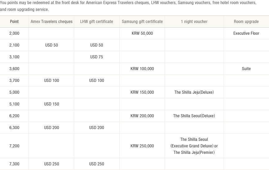The image size is (269, 170).
Task: Select the 5,100 point cell
Action: 14,104
